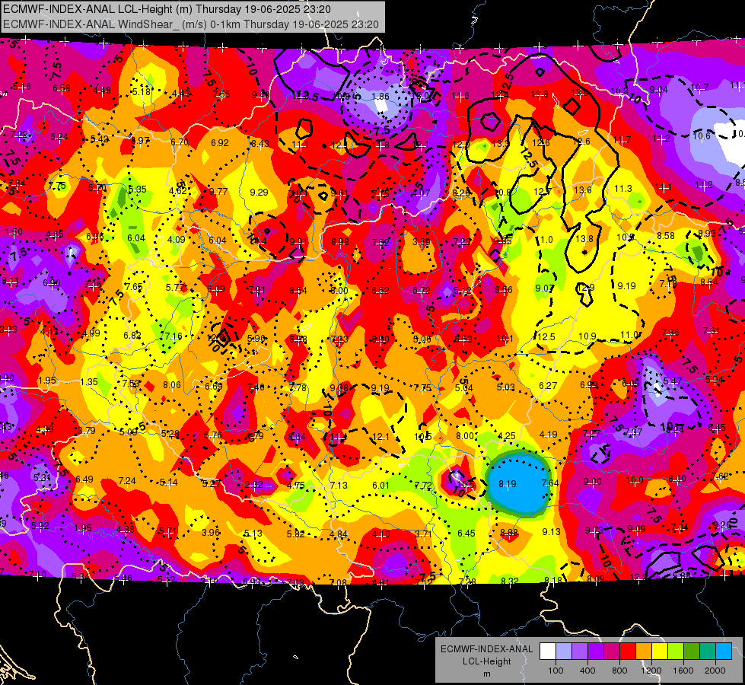Image resolution: width=745 pixels, height=685 pixels.
Task: Click the 4.84 shear value on map
Action: pyautogui.click(x=339, y=534)
